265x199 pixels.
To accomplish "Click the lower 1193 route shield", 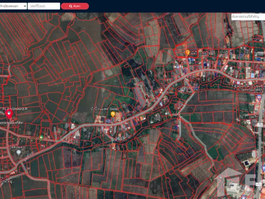I will 259,184.
